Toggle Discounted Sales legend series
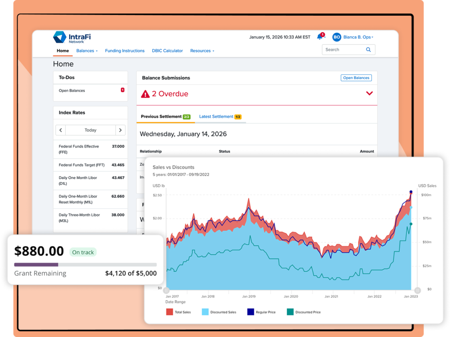 (219, 312)
